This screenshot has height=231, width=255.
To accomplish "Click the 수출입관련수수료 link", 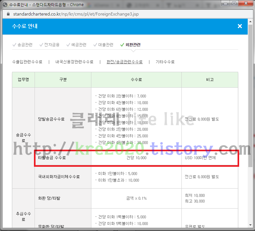I will tap(27, 62).
